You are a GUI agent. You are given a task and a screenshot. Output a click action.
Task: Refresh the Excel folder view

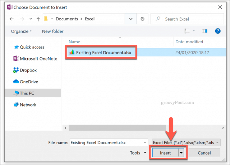[142, 19]
